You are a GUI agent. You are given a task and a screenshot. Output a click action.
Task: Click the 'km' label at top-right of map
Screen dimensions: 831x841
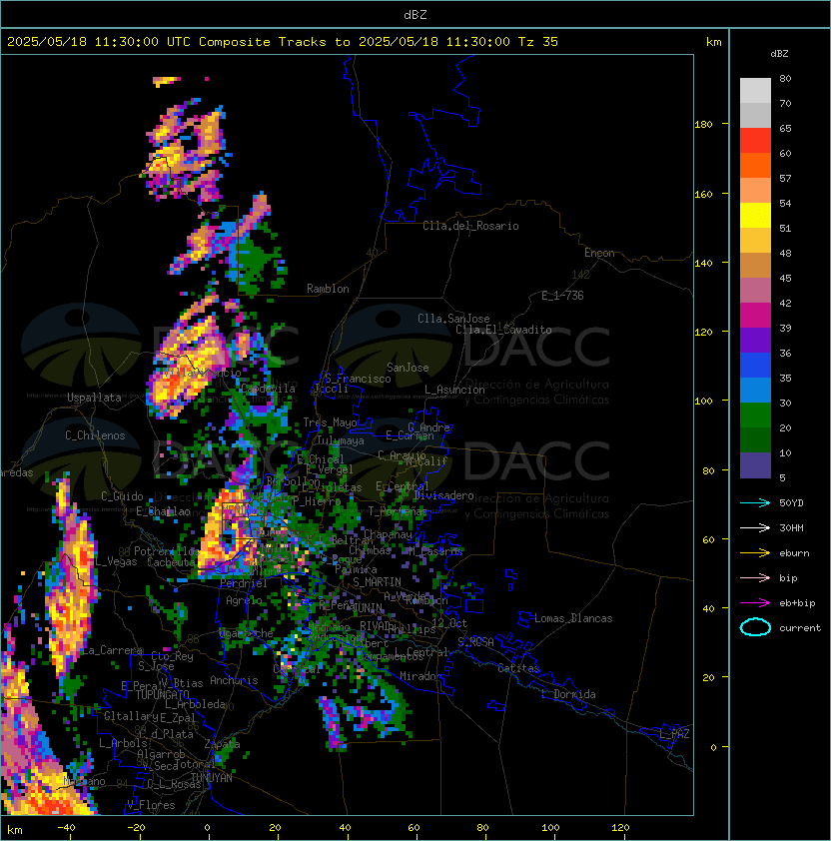point(713,42)
